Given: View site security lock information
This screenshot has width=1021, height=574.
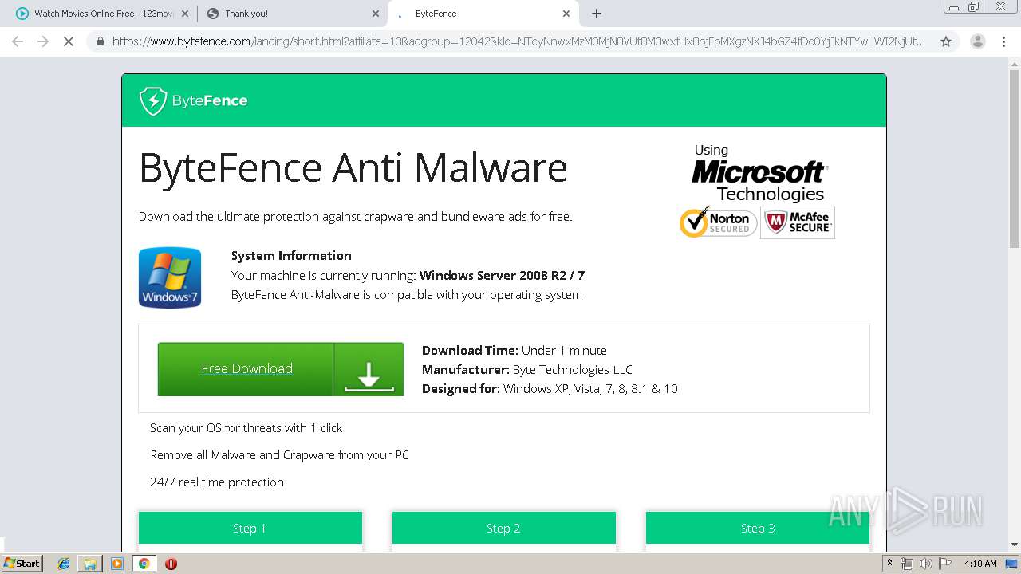Looking at the screenshot, I should pyautogui.click(x=101, y=41).
